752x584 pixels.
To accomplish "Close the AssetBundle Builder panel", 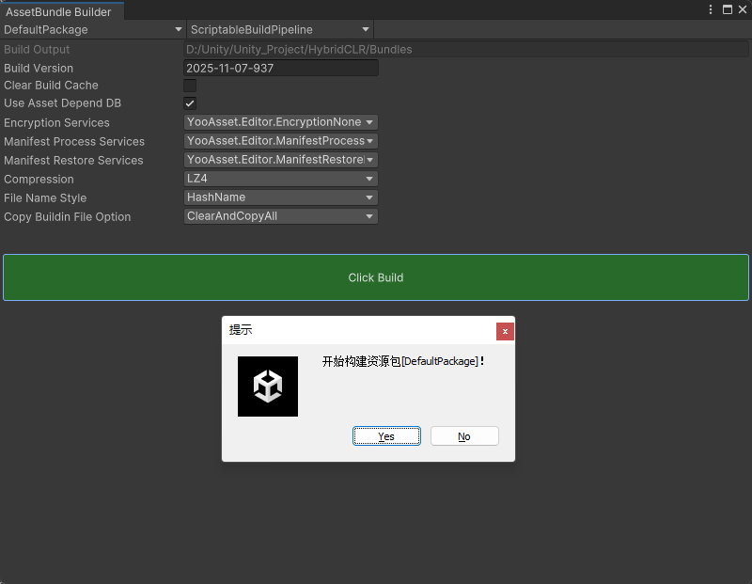I will coord(743,9).
